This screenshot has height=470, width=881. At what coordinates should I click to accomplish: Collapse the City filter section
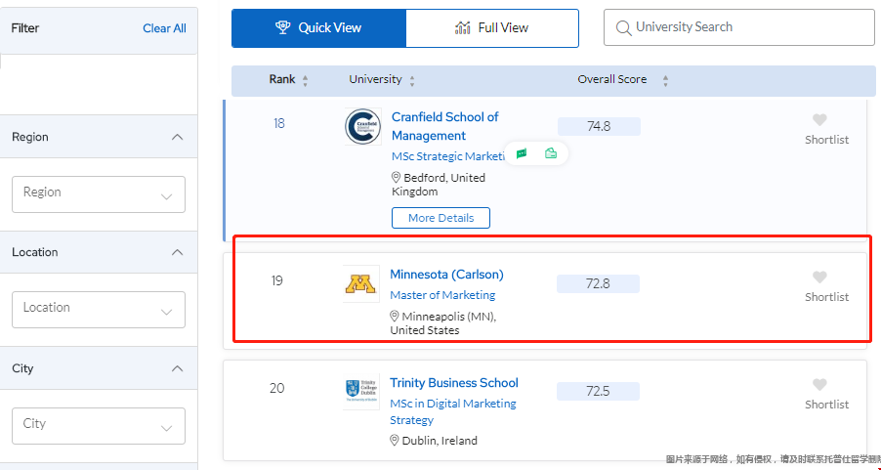(x=177, y=368)
